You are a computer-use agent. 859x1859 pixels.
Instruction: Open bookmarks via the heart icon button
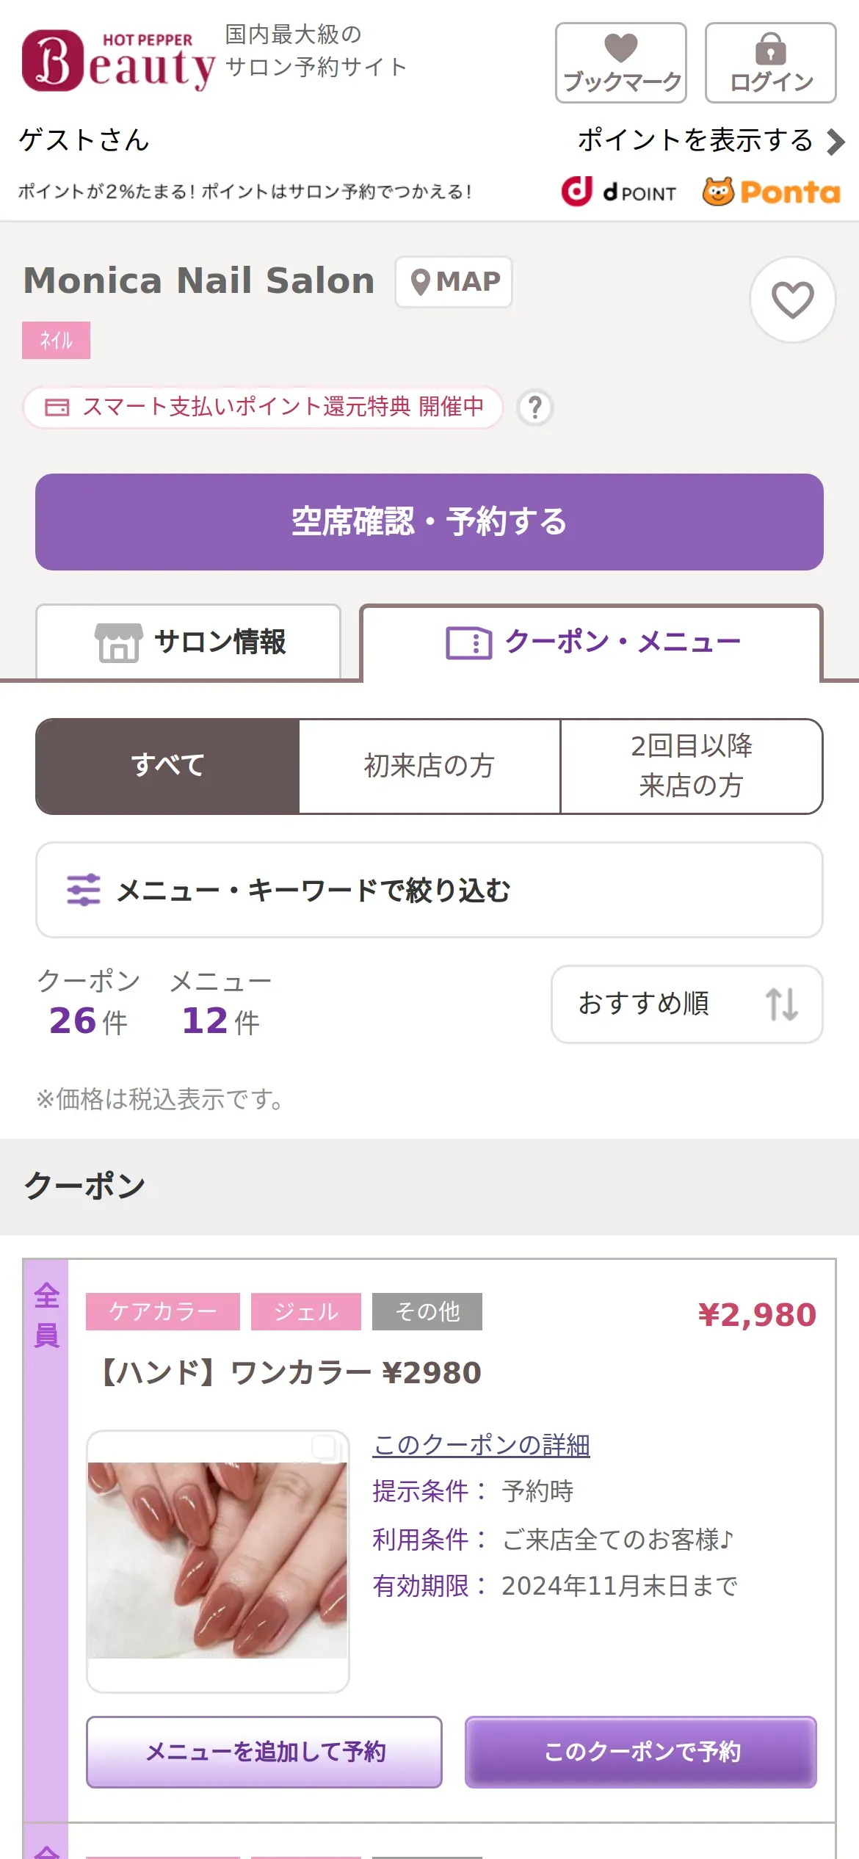pyautogui.click(x=620, y=62)
